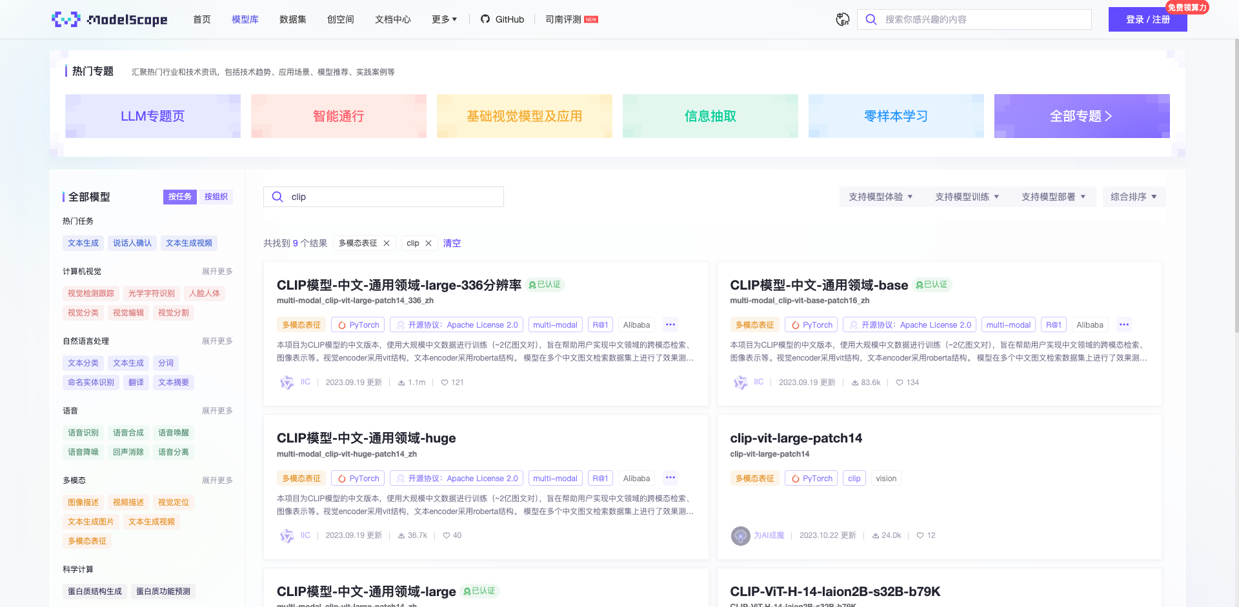Filter by 视觉检测跟踪 task
The image size is (1239, 607).
click(x=91, y=294)
